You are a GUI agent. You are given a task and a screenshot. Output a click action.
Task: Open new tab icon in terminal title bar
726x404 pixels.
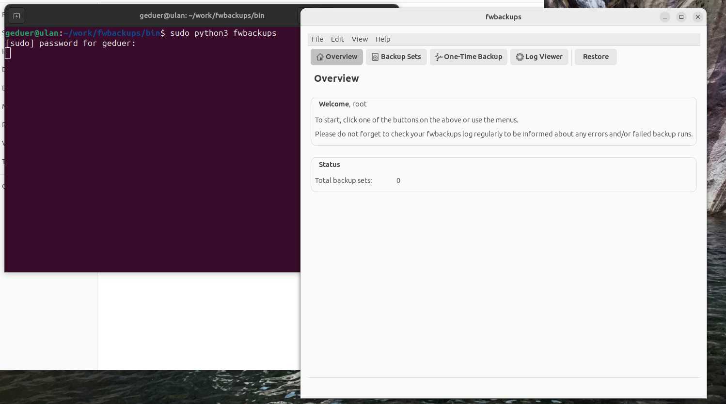coord(16,16)
